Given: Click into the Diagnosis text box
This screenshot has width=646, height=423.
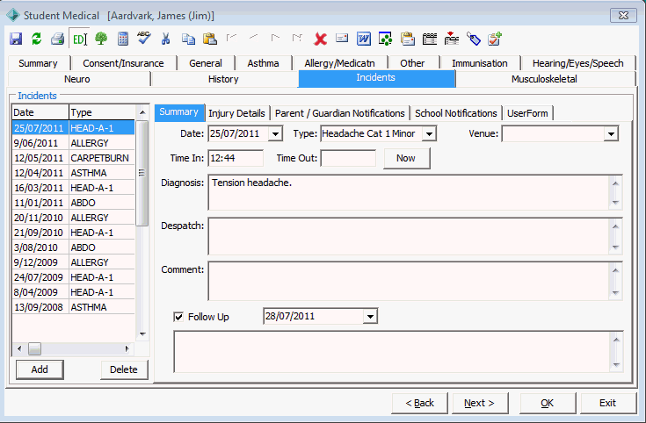Looking at the screenshot, I should pyautogui.click(x=409, y=192).
